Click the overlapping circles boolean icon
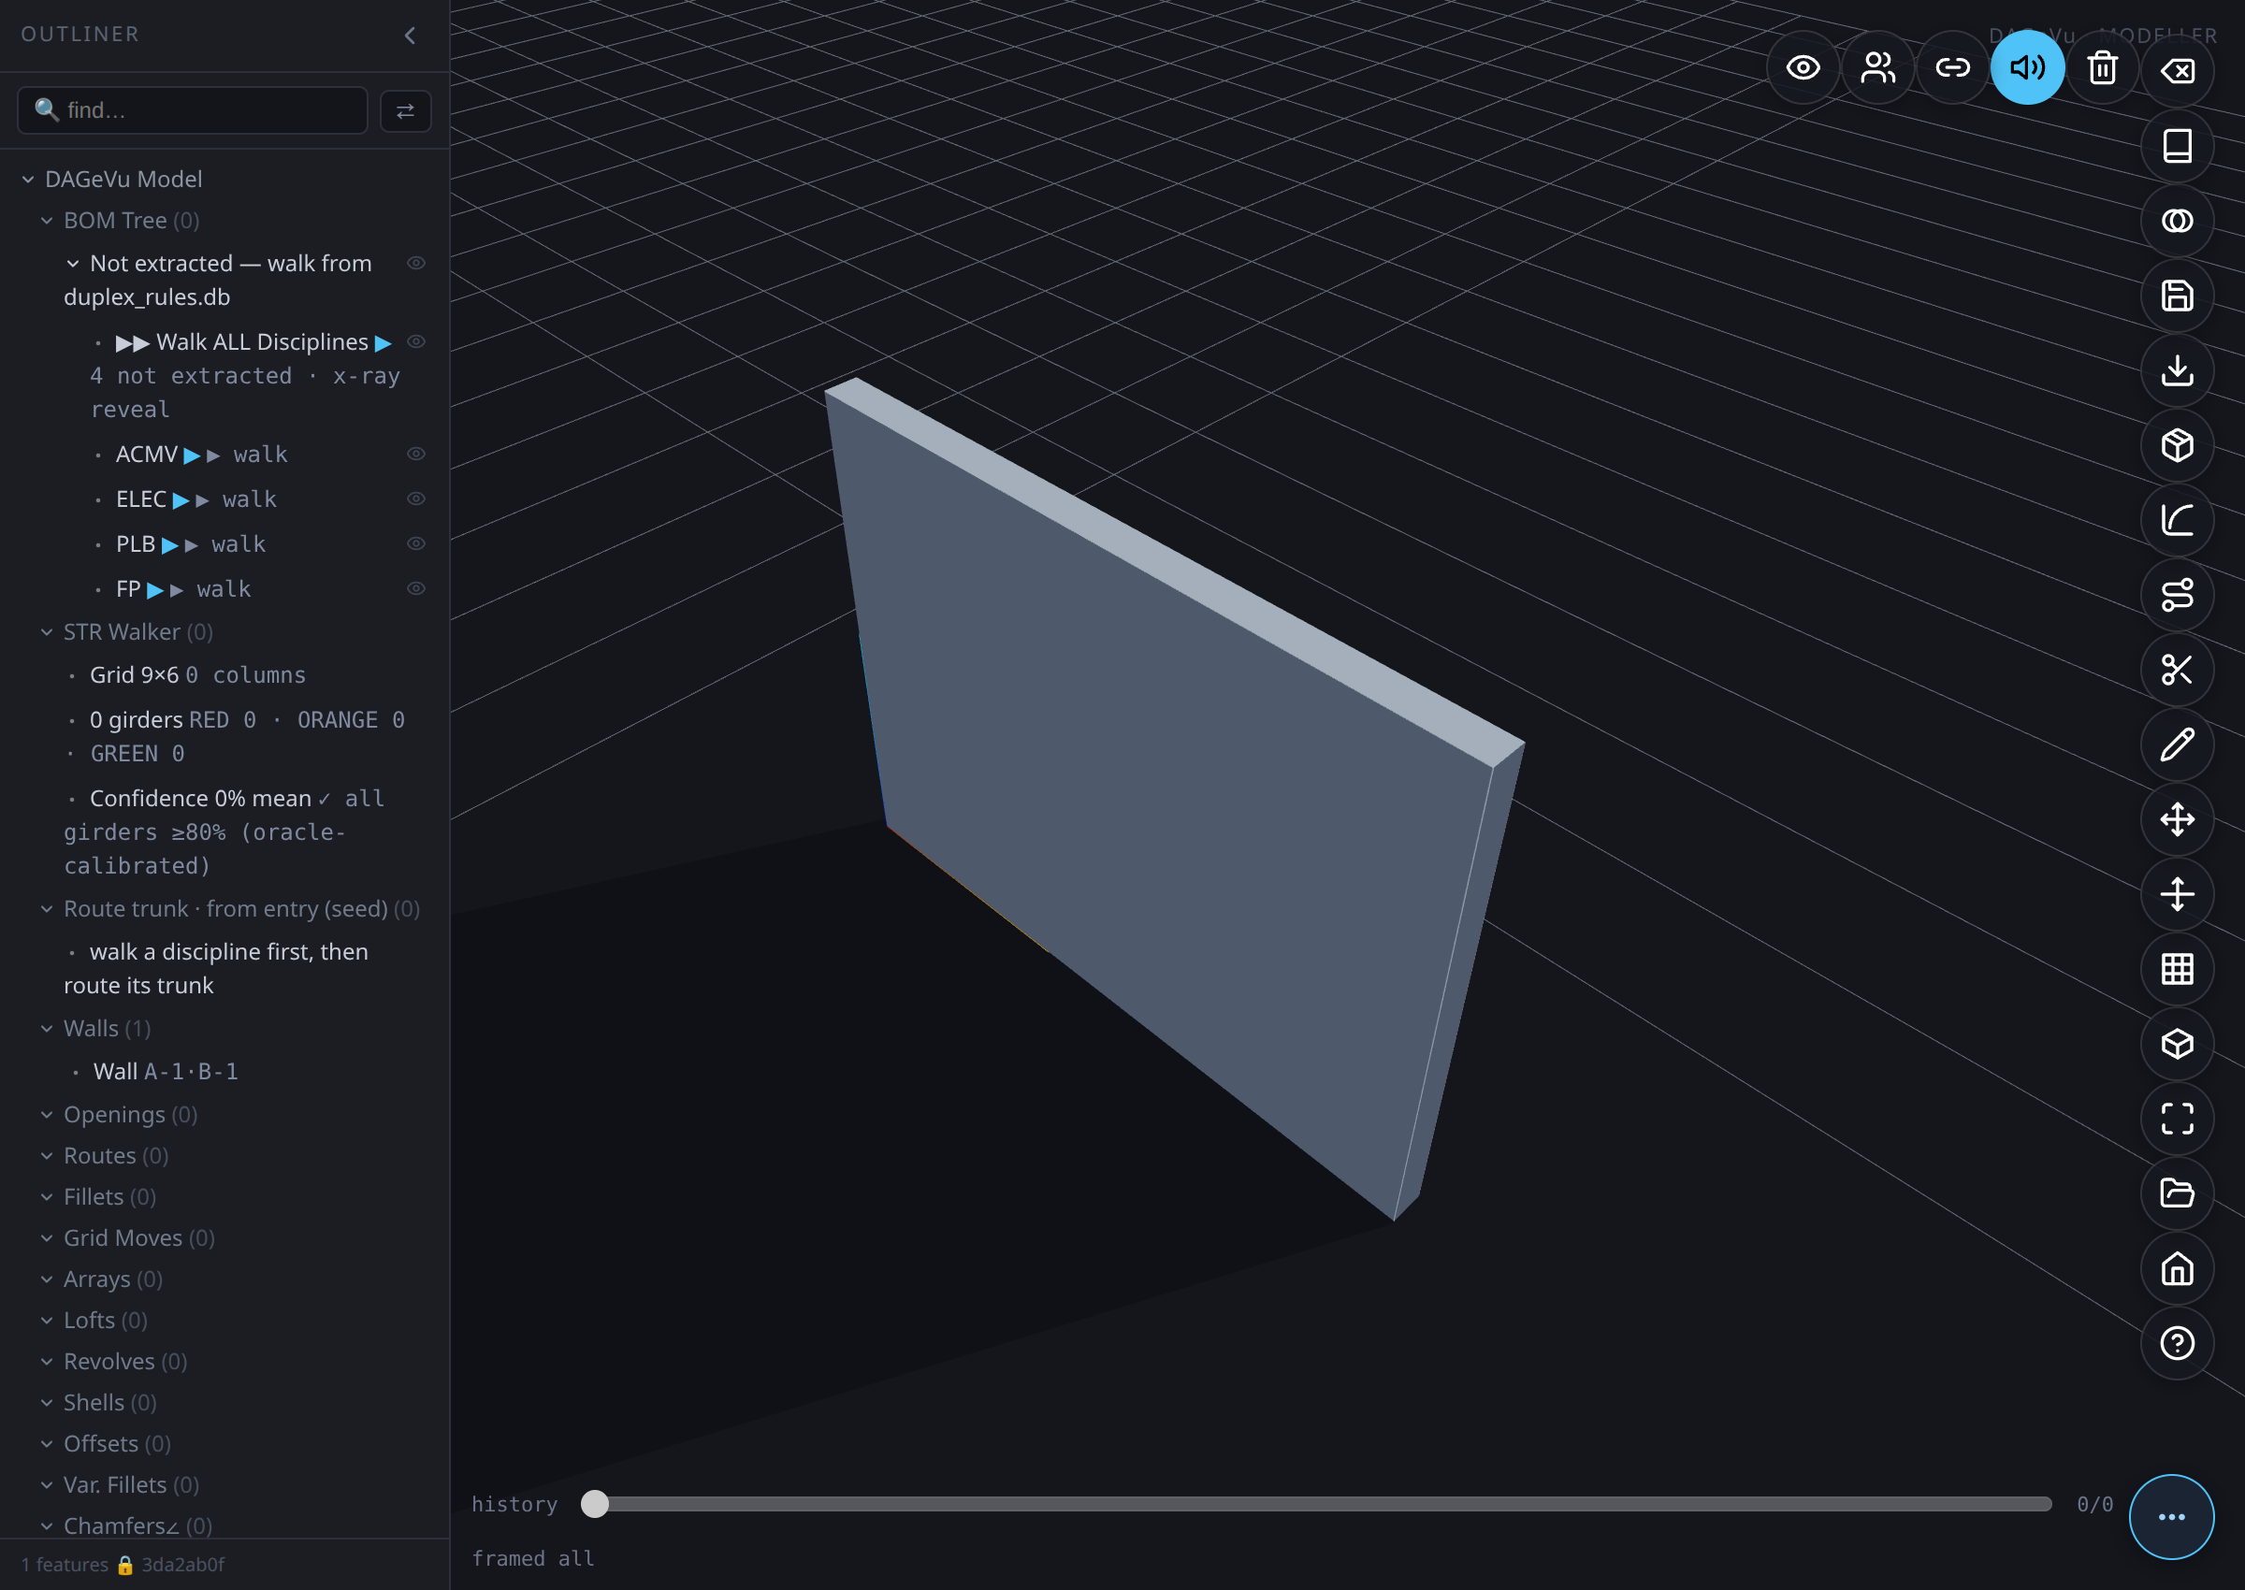Viewport: 2245px width, 1590px height. tap(2177, 221)
